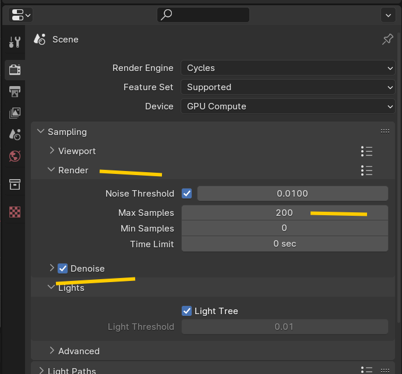
Task: Open Viewport sampling presets list
Action: click(366, 151)
